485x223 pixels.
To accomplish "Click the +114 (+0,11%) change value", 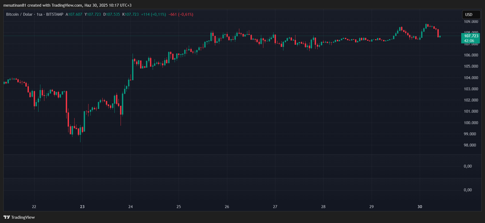I will click(153, 14).
